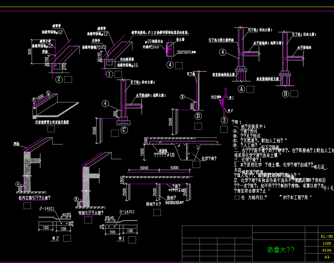This screenshot has height=263, width=334.
Task: Click the 2-14X11 label above part 2
Action: [47, 209]
